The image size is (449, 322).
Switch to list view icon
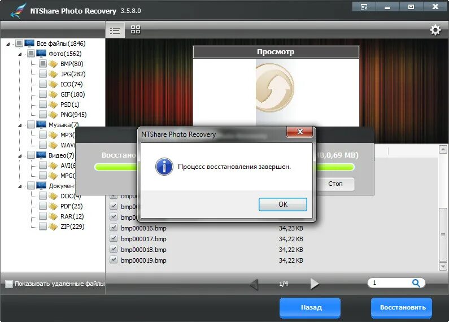click(115, 30)
